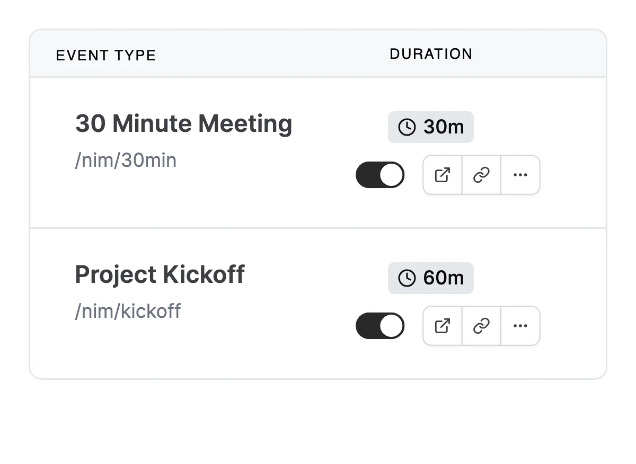Select the EVENT TYPE column header
The image size is (636, 464).
(x=106, y=56)
